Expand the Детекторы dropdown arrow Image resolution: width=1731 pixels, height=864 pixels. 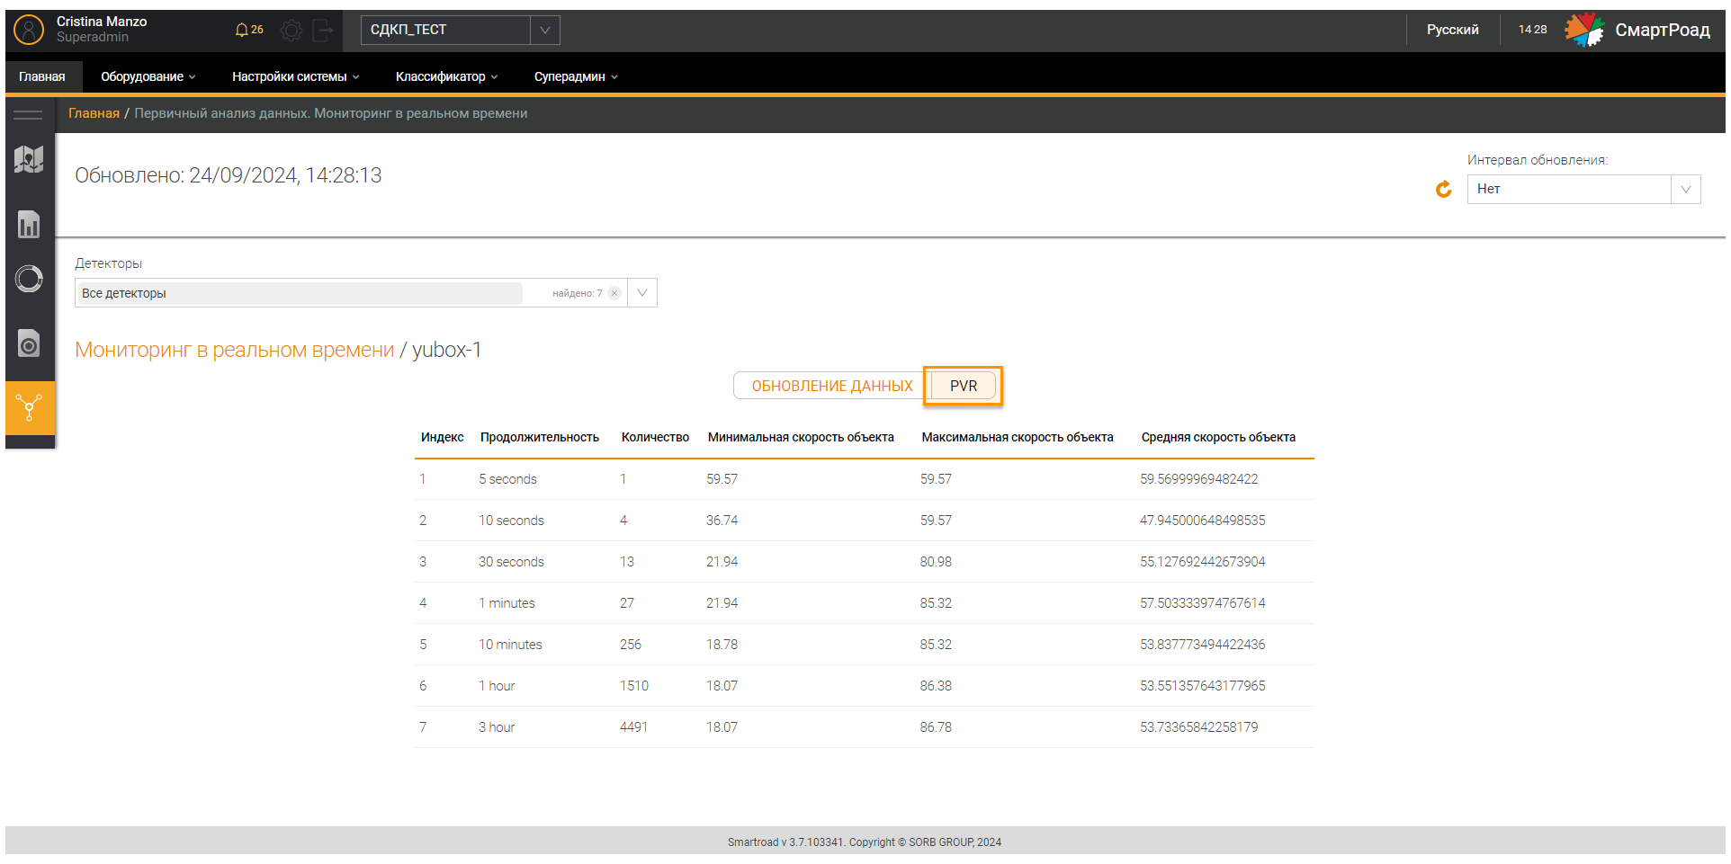tap(642, 293)
